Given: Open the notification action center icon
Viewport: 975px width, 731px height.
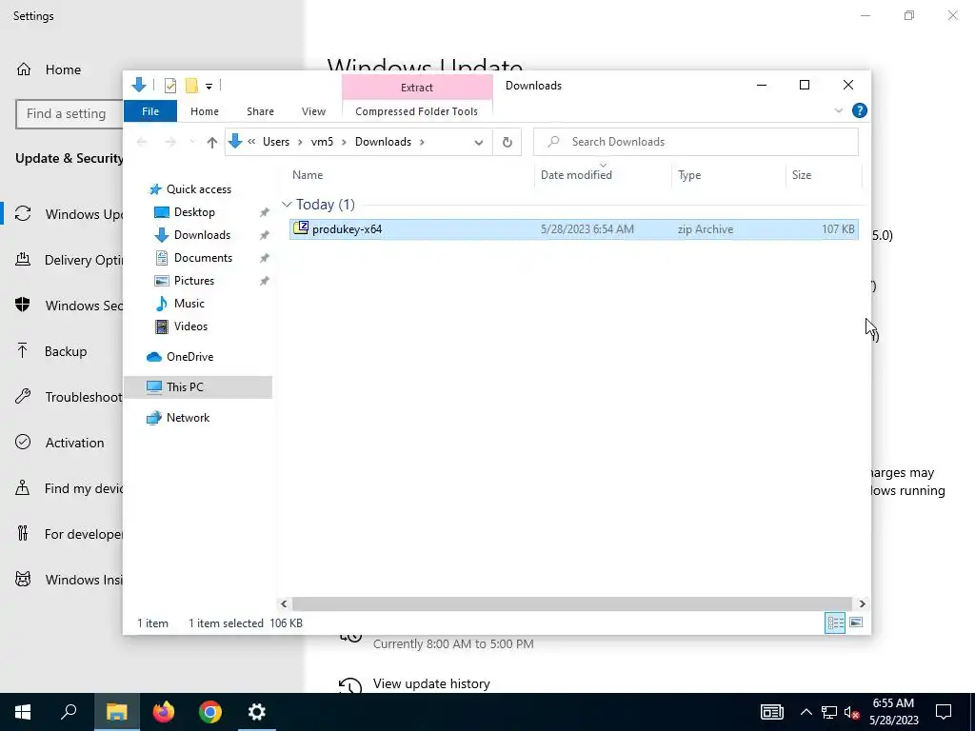Looking at the screenshot, I should tap(944, 712).
